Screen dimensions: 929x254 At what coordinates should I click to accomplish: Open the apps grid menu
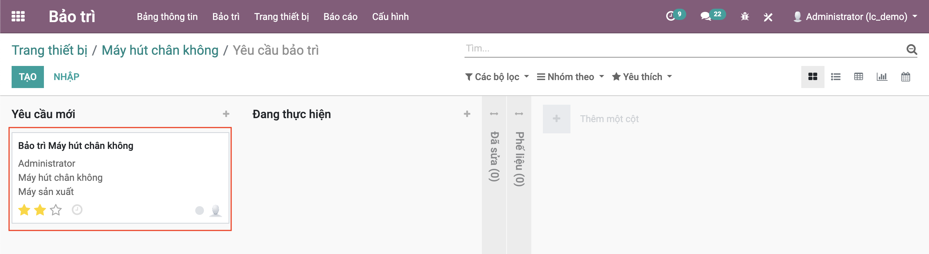18,16
